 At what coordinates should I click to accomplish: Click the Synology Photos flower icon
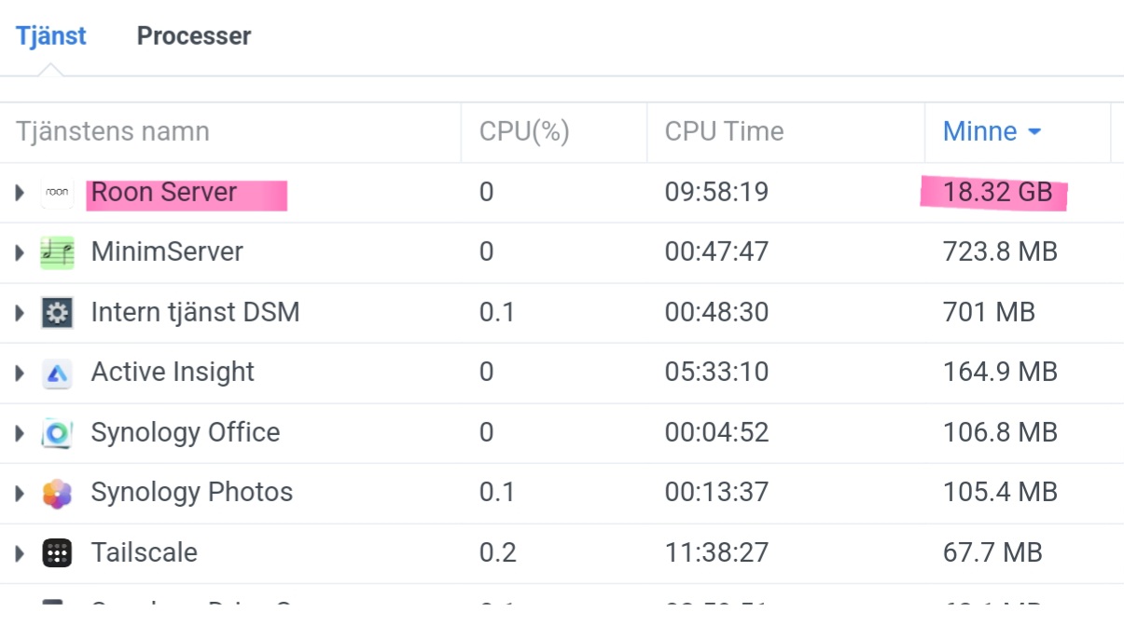(x=57, y=493)
